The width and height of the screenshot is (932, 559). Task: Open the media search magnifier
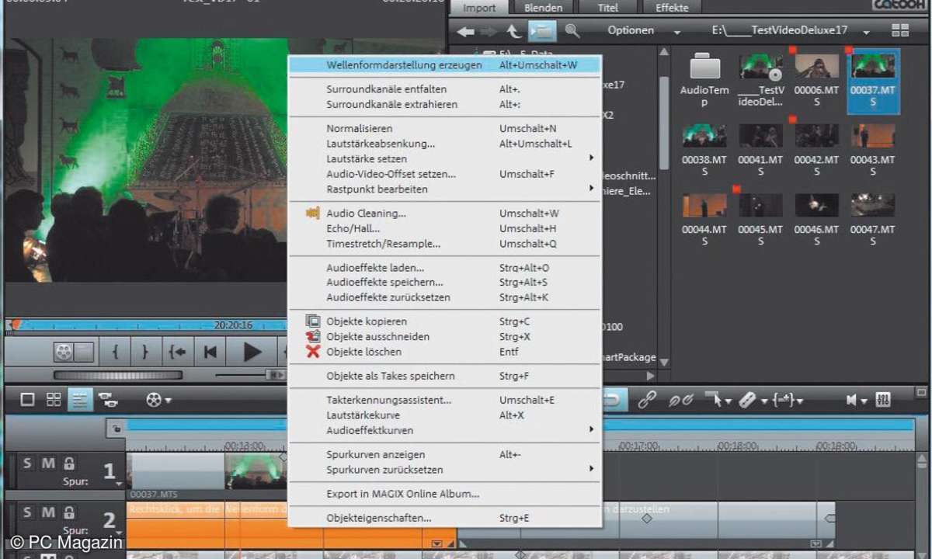point(572,31)
